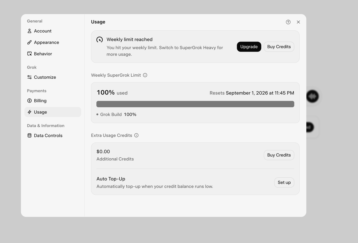Click the Behavior cursor-window icon
This screenshot has width=358, height=243.
[30, 54]
